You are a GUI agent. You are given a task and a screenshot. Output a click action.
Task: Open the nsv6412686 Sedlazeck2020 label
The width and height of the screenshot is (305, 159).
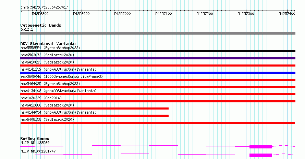47,105
